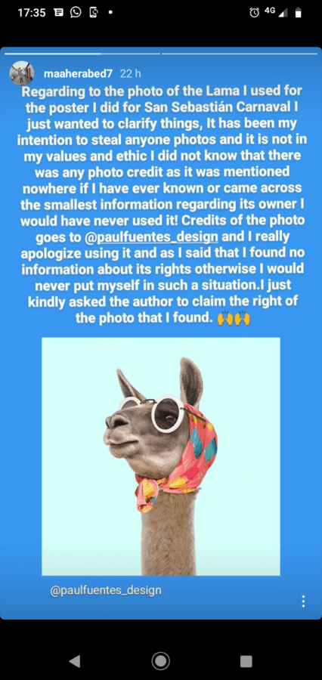Jump to second story progress segment
This screenshot has height=680, width=322.
point(240,54)
